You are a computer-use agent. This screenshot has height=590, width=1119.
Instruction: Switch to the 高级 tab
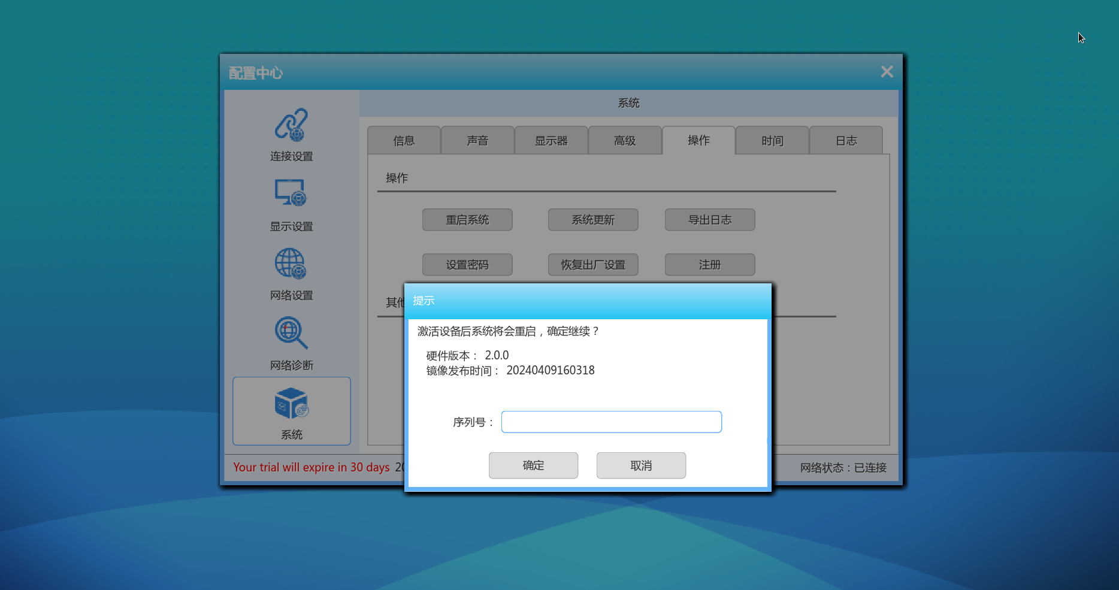(625, 141)
